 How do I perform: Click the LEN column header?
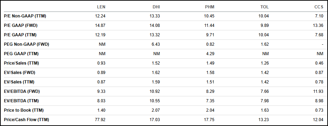click(101, 7)
